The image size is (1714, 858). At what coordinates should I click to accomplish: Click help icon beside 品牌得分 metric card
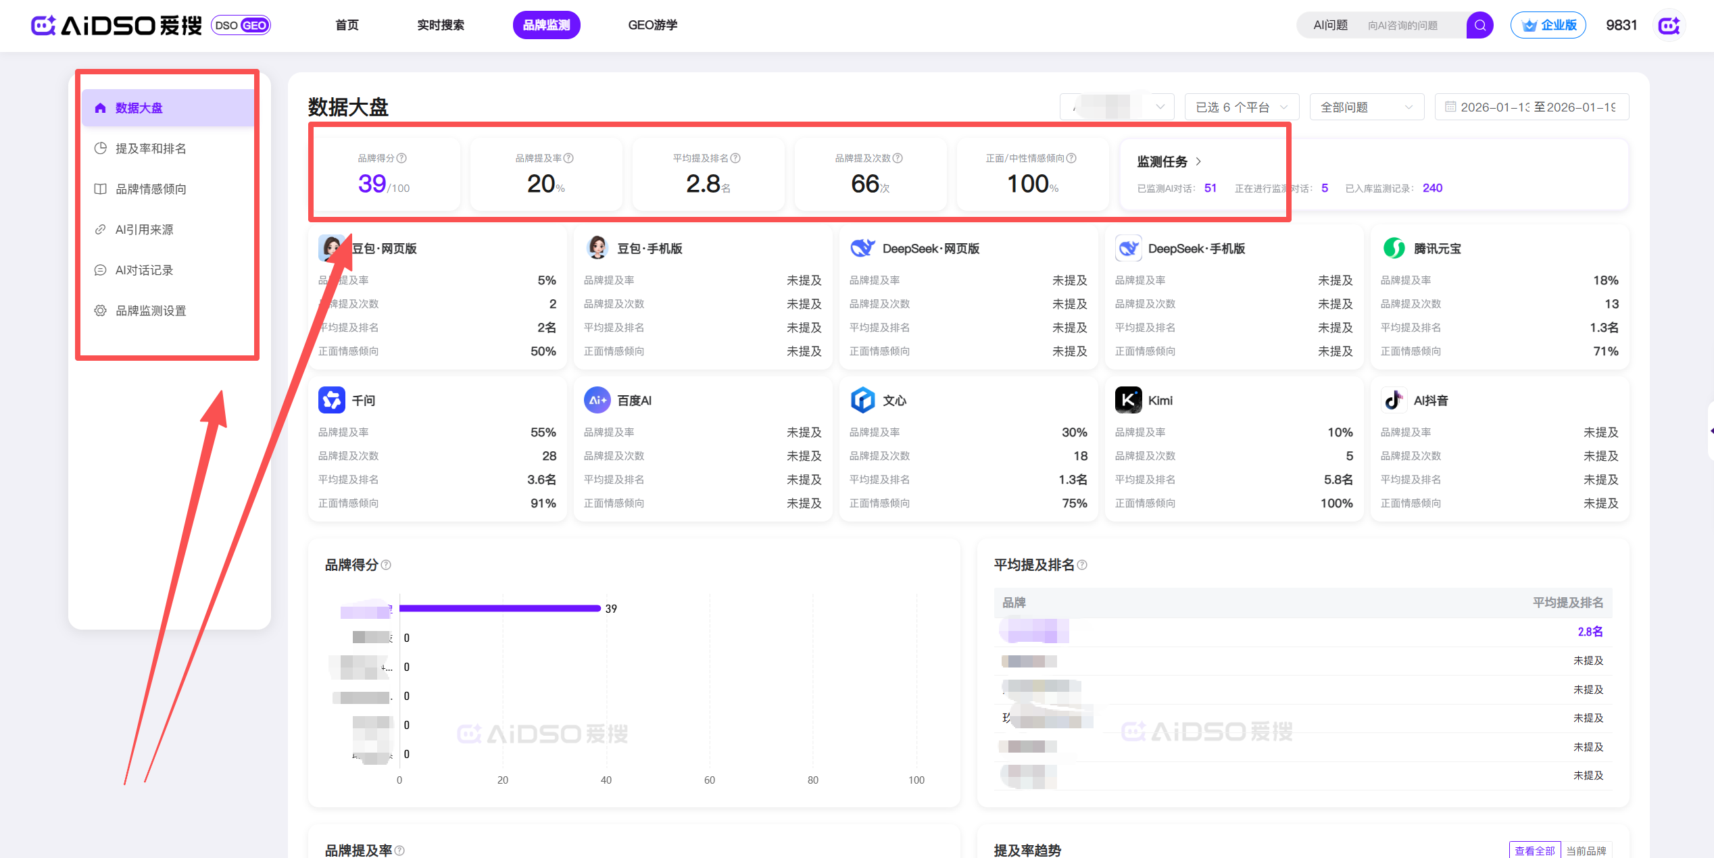click(401, 158)
